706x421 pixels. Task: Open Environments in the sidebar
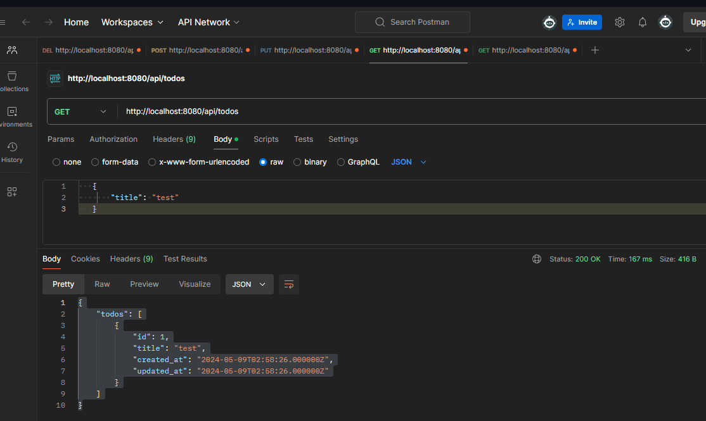pyautogui.click(x=13, y=117)
